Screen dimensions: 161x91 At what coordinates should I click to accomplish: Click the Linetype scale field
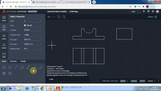click(x=33, y=35)
